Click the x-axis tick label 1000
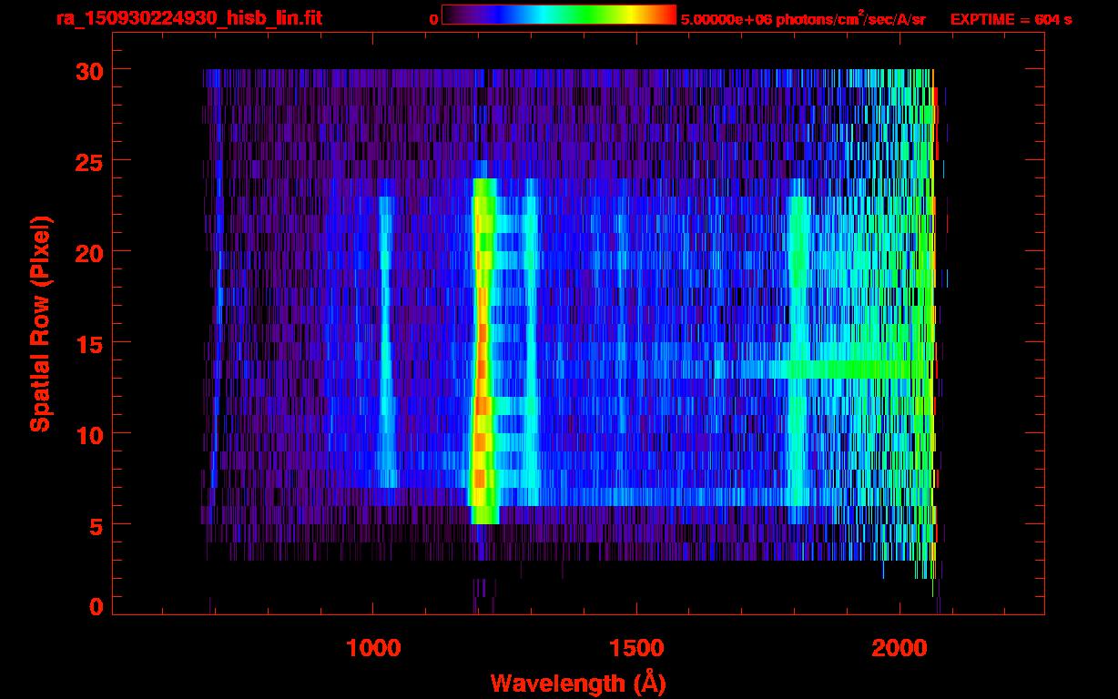Image resolution: width=1118 pixels, height=699 pixels. point(373,648)
